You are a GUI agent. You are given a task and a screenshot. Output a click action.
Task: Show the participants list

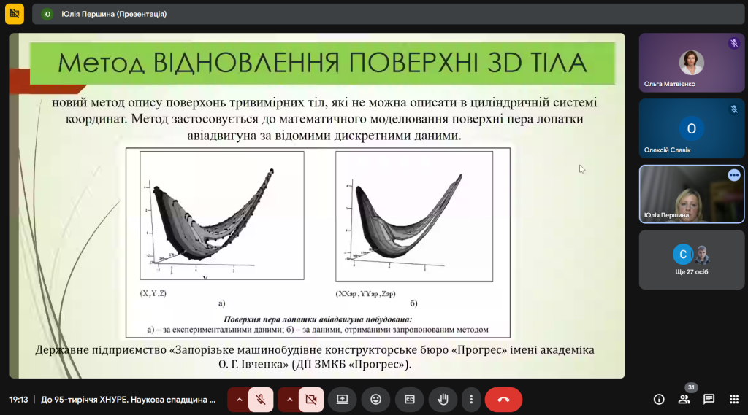(684, 400)
